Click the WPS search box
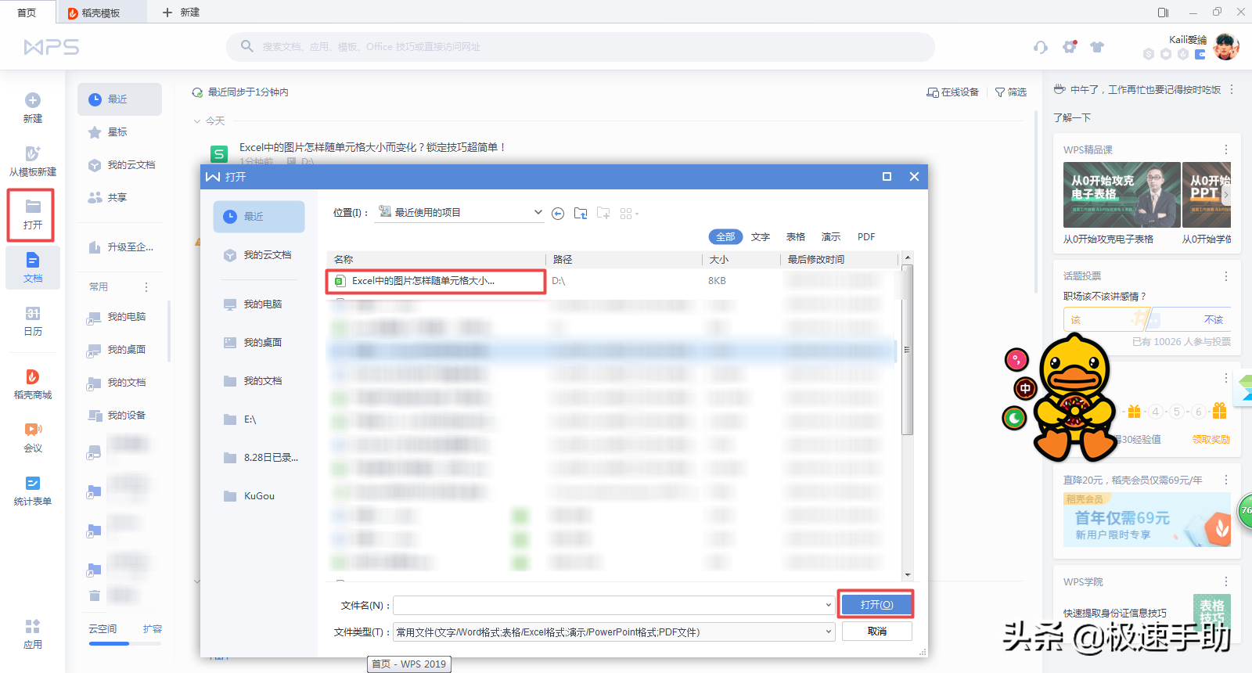The width and height of the screenshot is (1252, 673). click(581, 47)
